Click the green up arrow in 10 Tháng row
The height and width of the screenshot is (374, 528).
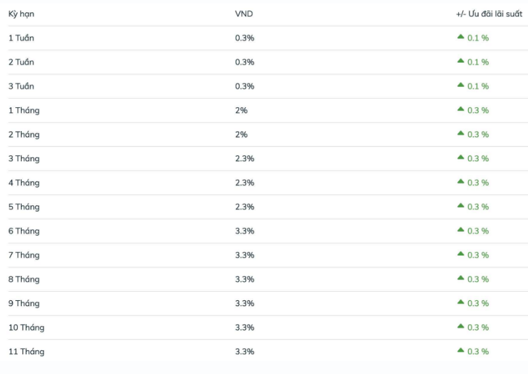coord(461,327)
